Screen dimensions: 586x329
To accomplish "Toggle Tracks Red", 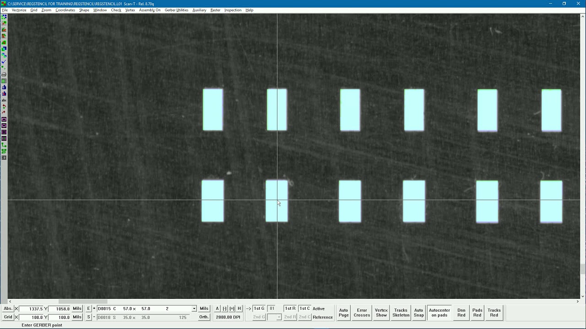I will coord(494,313).
